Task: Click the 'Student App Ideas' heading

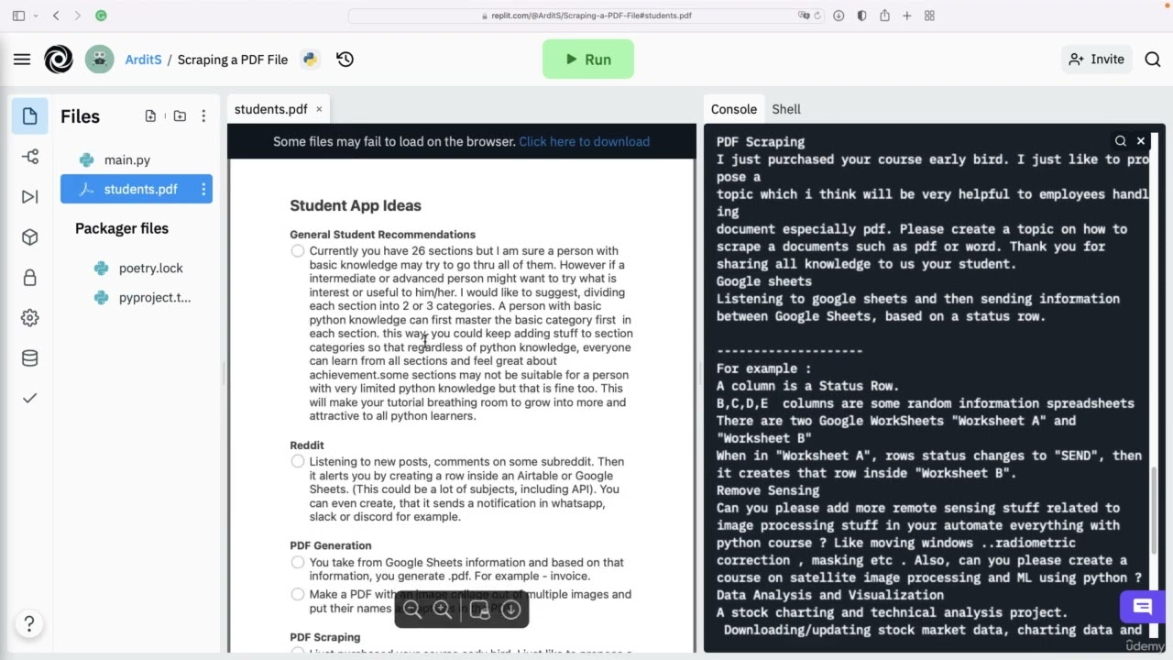Action: coord(356,205)
